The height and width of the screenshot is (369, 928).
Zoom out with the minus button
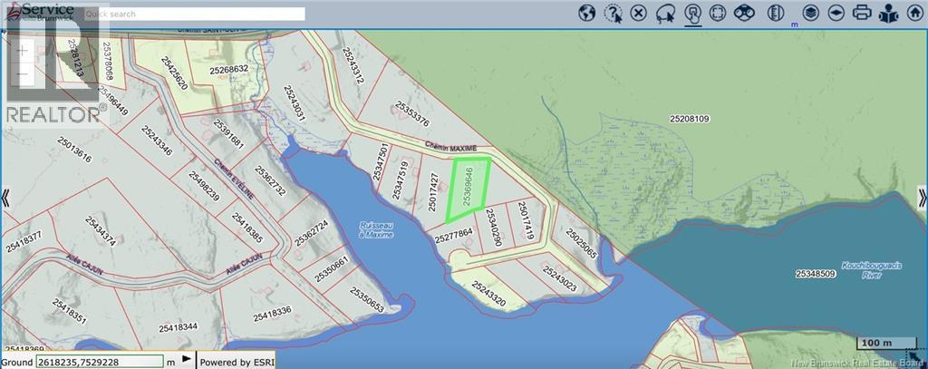pos(23,74)
